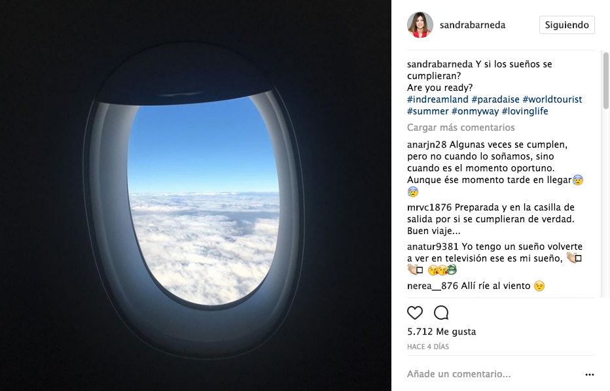The height and width of the screenshot is (391, 610).
Task: Visit commenter mrvc1876's profile
Action: pos(429,207)
